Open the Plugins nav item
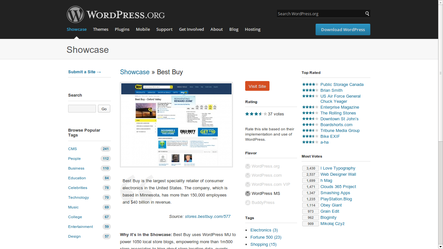The height and width of the screenshot is (249, 443). coord(122,29)
